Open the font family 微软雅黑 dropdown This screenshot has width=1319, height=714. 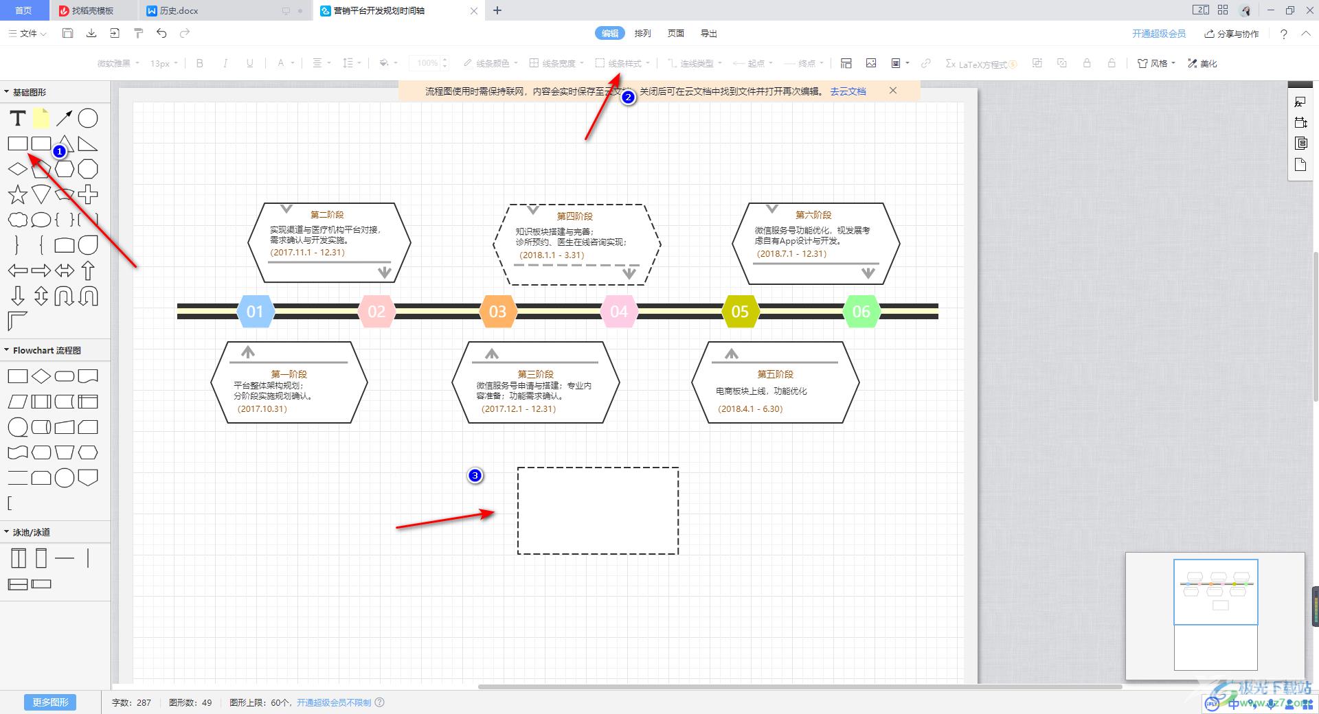(118, 63)
